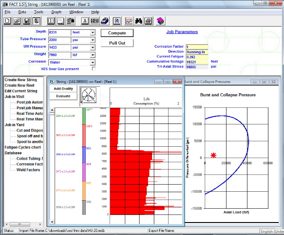Select Fatigue Cycles chart in the sidebar

click(x=22, y=147)
